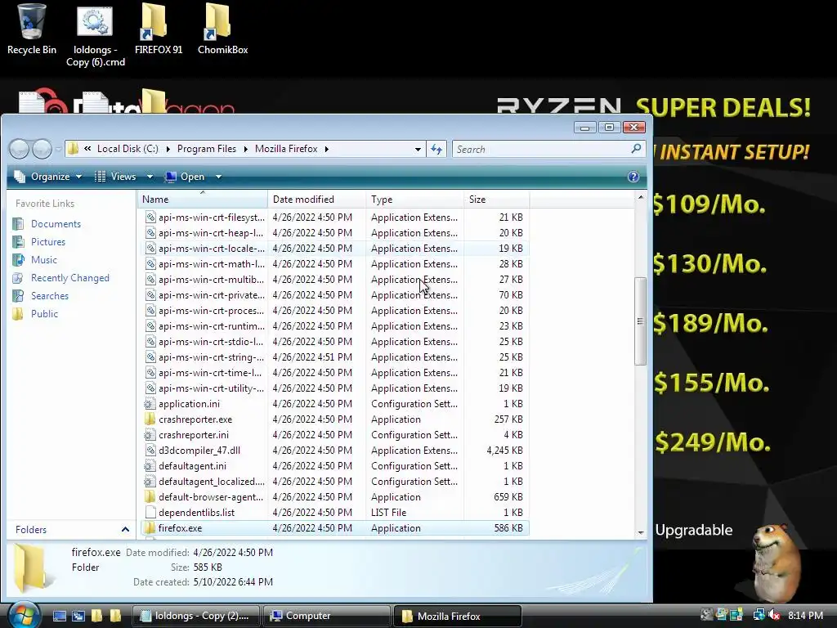Select the ChomikBox desktop shortcut

point(222,29)
